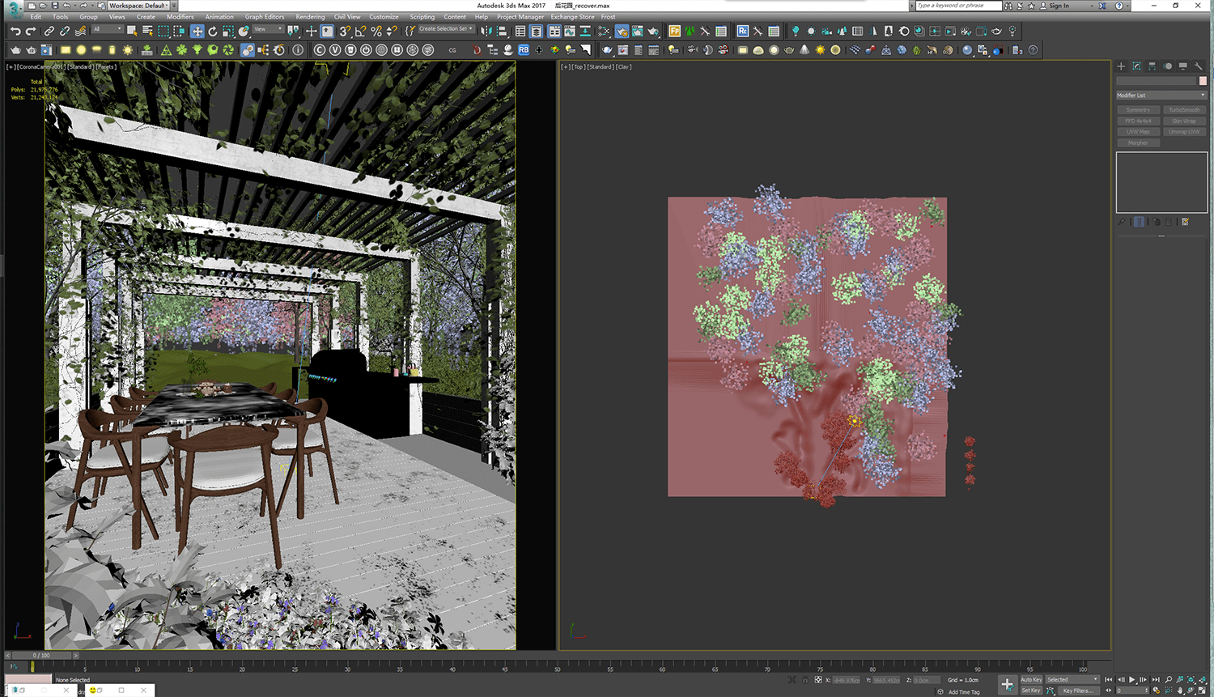Click the keyword search input field
The image size is (1214, 697).
[x=958, y=6]
